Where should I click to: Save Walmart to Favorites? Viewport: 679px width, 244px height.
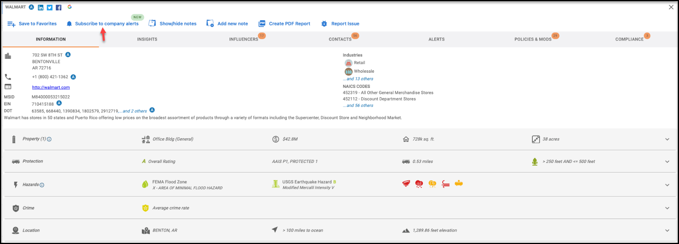pos(32,24)
